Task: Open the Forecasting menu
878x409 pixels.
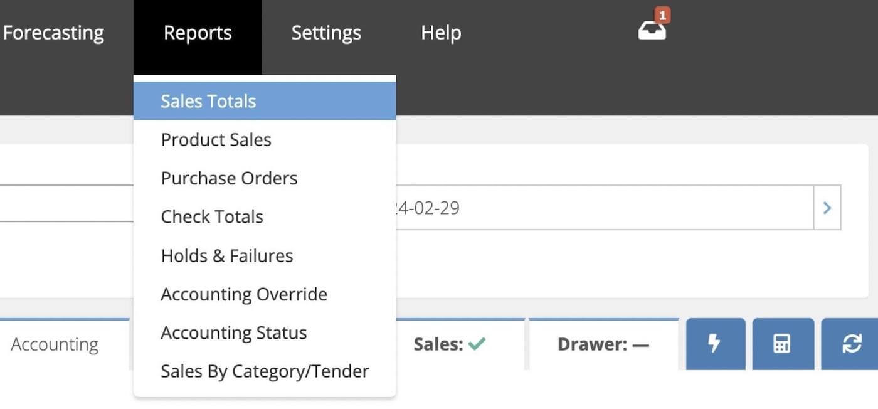Action: pyautogui.click(x=53, y=32)
